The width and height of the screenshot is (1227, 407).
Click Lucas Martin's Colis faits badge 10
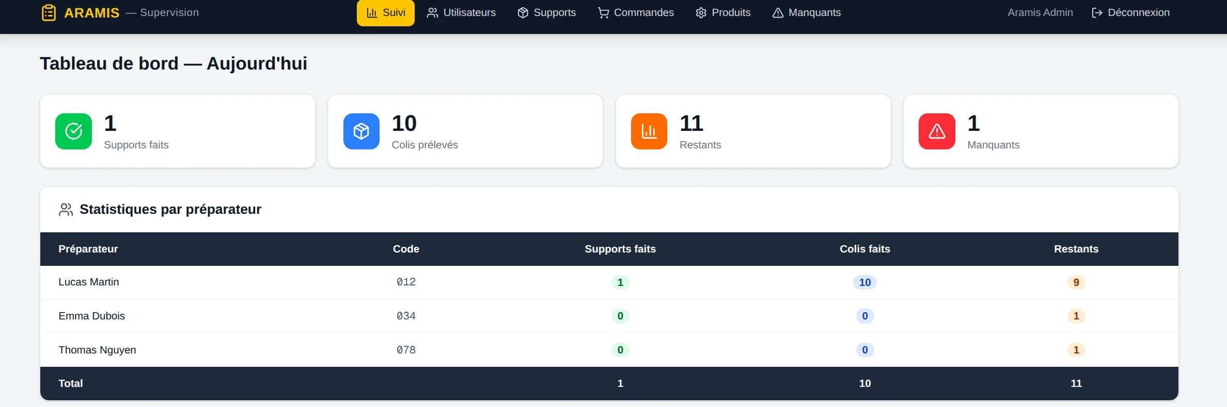click(x=865, y=282)
